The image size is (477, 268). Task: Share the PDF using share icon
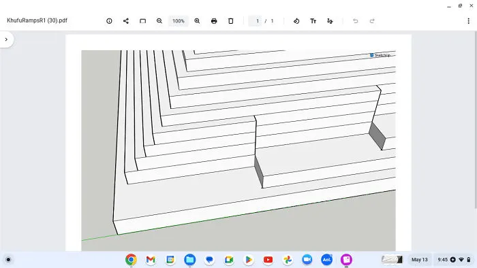click(x=126, y=21)
